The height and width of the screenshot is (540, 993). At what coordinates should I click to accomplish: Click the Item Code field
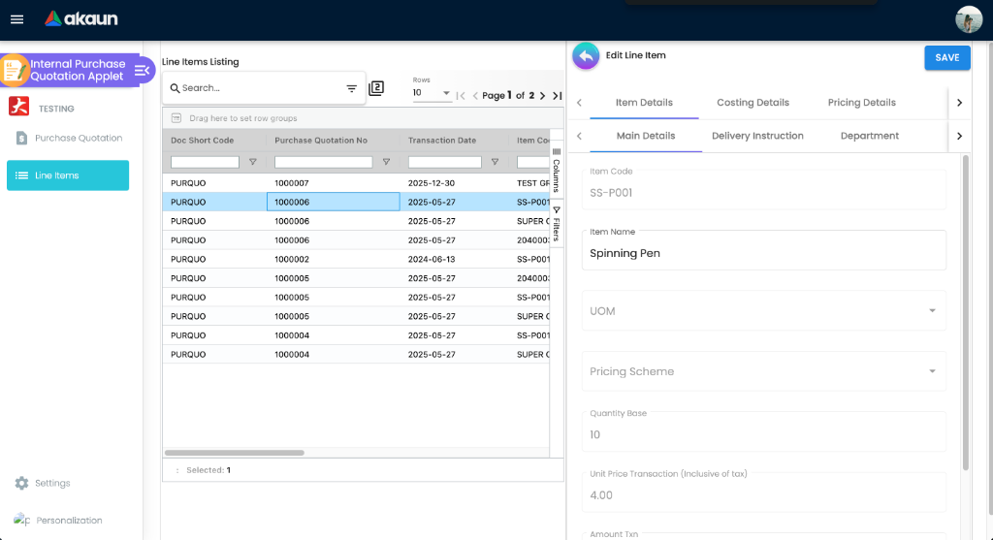(x=764, y=190)
